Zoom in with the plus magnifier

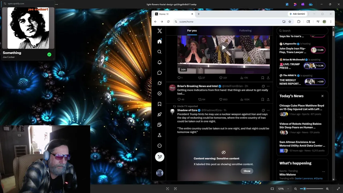click(327, 189)
